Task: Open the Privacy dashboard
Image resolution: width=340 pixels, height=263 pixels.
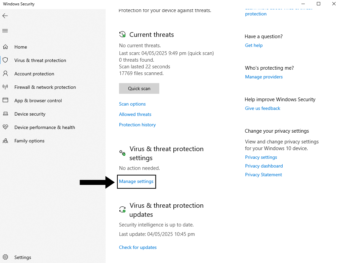Action: 264,166
